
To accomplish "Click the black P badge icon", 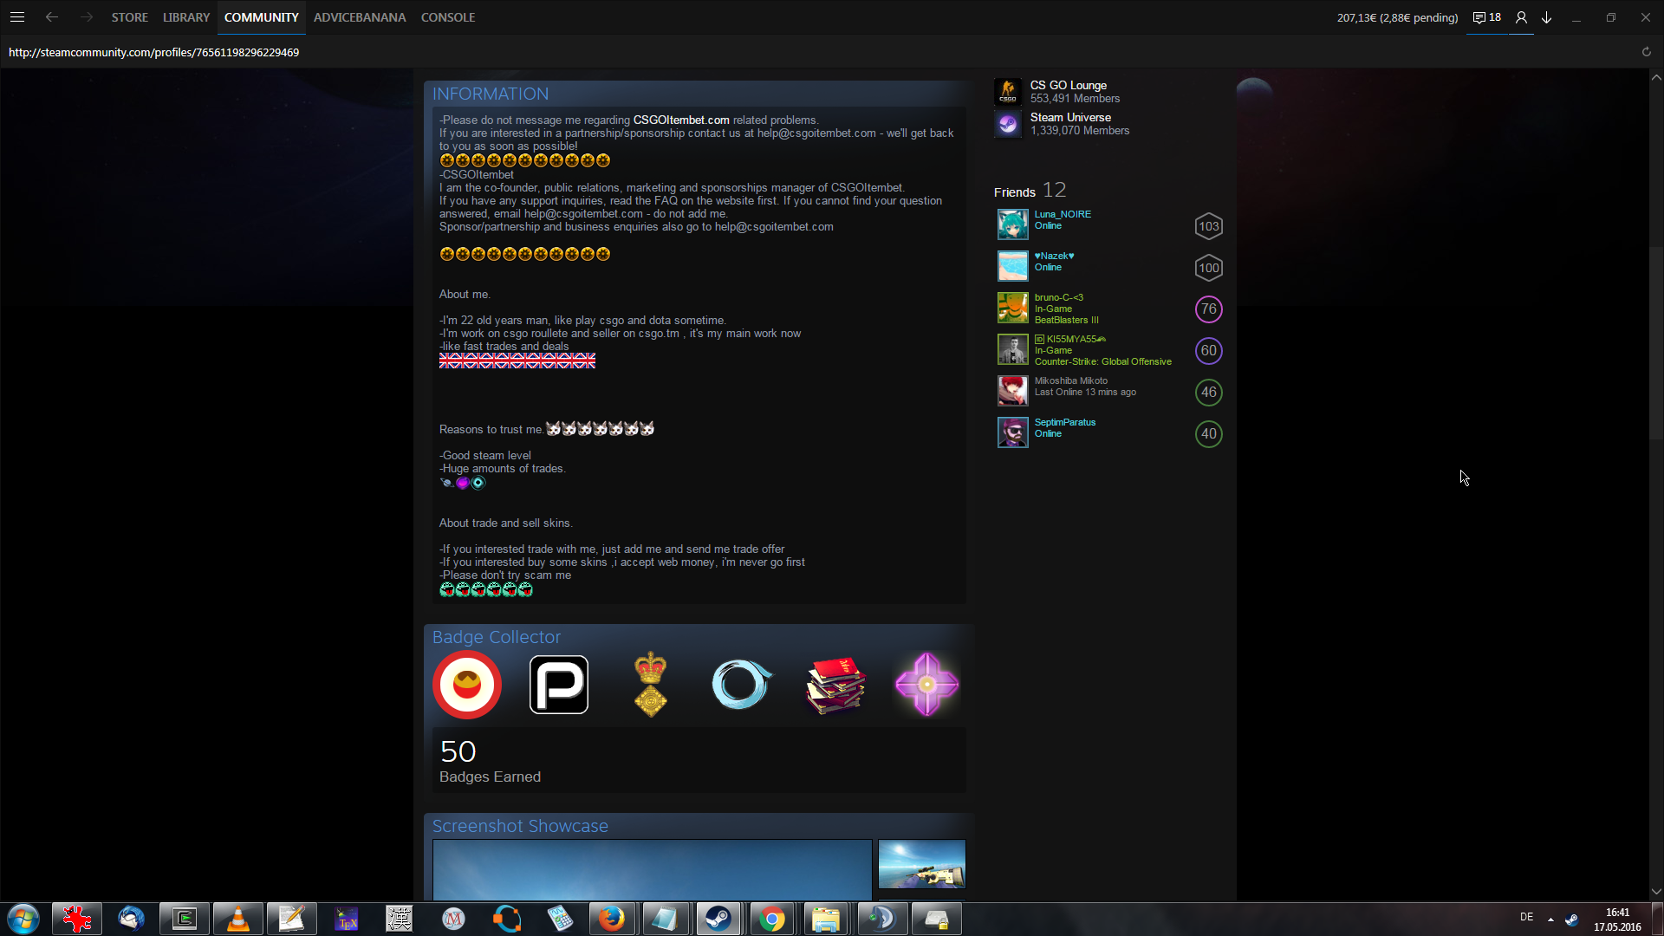I will (x=559, y=685).
